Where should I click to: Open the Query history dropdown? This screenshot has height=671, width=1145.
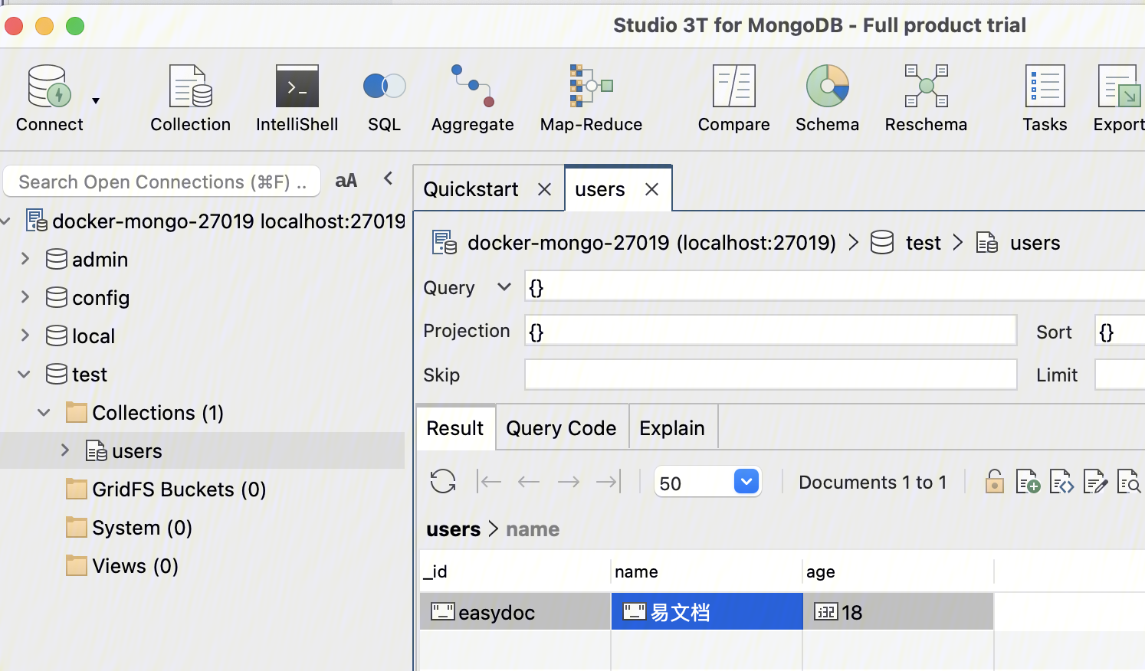pyautogui.click(x=504, y=287)
